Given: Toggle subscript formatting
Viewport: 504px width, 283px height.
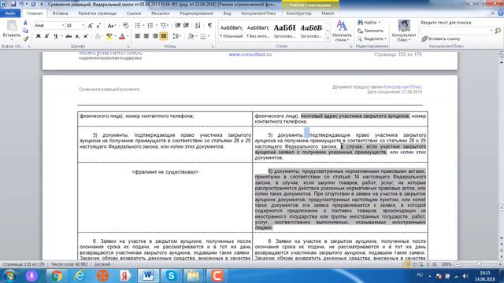Looking at the screenshot, I should [77, 36].
